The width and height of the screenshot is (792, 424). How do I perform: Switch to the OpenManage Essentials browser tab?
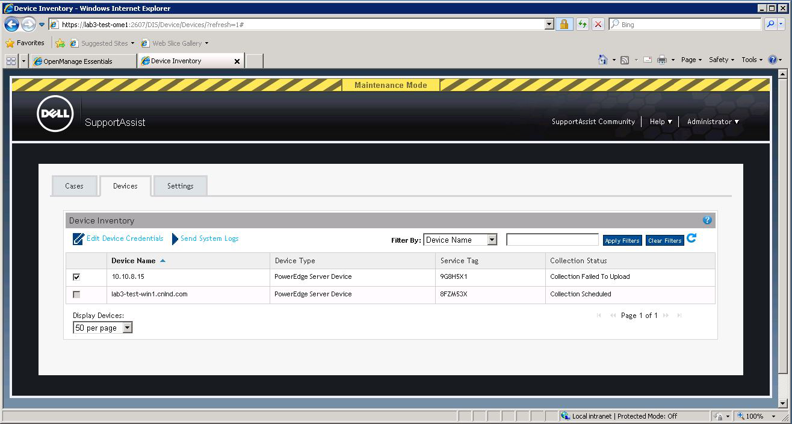[x=83, y=61]
